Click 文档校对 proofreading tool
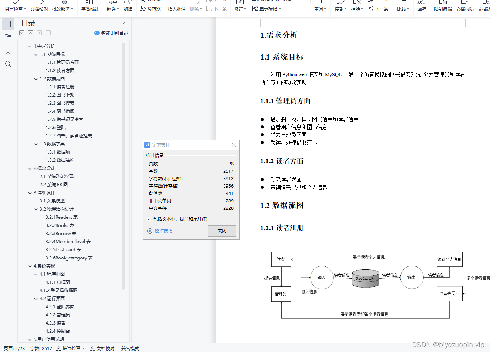This screenshot has height=352, width=490. (39, 6)
